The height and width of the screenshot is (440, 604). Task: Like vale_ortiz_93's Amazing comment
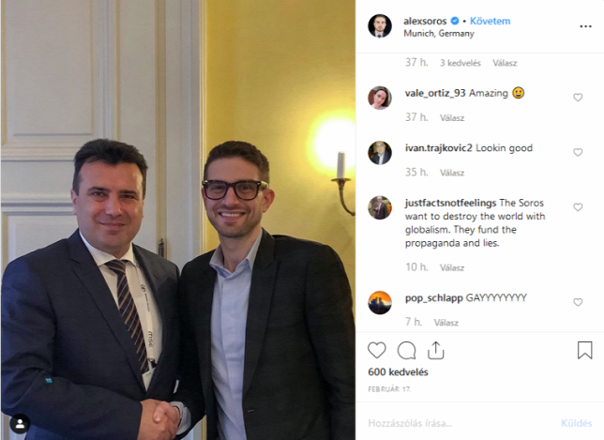578,98
